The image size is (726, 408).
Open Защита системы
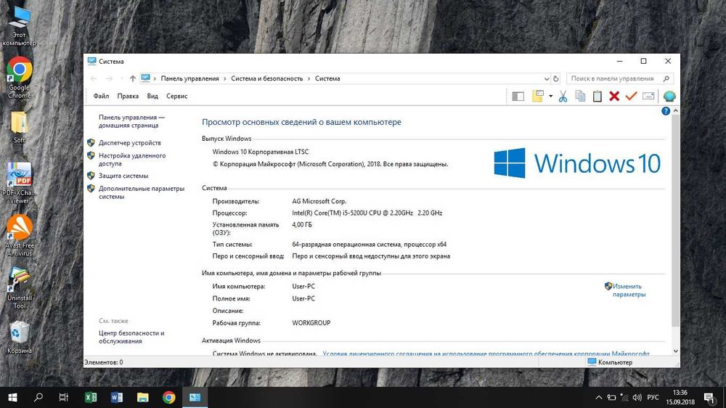[123, 176]
